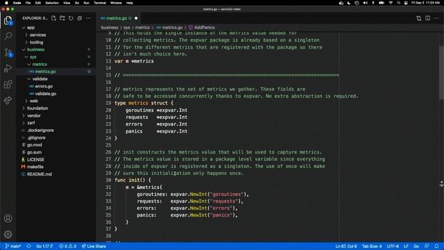This screenshot has width=444, height=250.
Task: Open the Apple menu
Action: pyautogui.click(x=6, y=3)
